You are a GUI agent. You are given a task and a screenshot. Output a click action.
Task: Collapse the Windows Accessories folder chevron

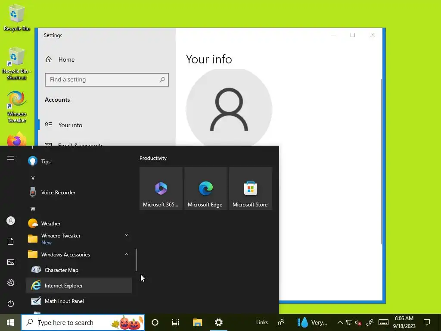coord(127,254)
